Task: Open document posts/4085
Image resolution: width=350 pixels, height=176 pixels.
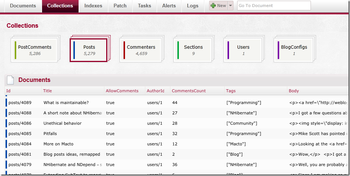Action: 20,134
